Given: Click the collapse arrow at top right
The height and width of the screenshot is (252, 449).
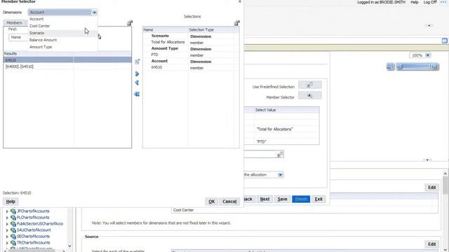Looking at the screenshot, I should tap(429, 25).
